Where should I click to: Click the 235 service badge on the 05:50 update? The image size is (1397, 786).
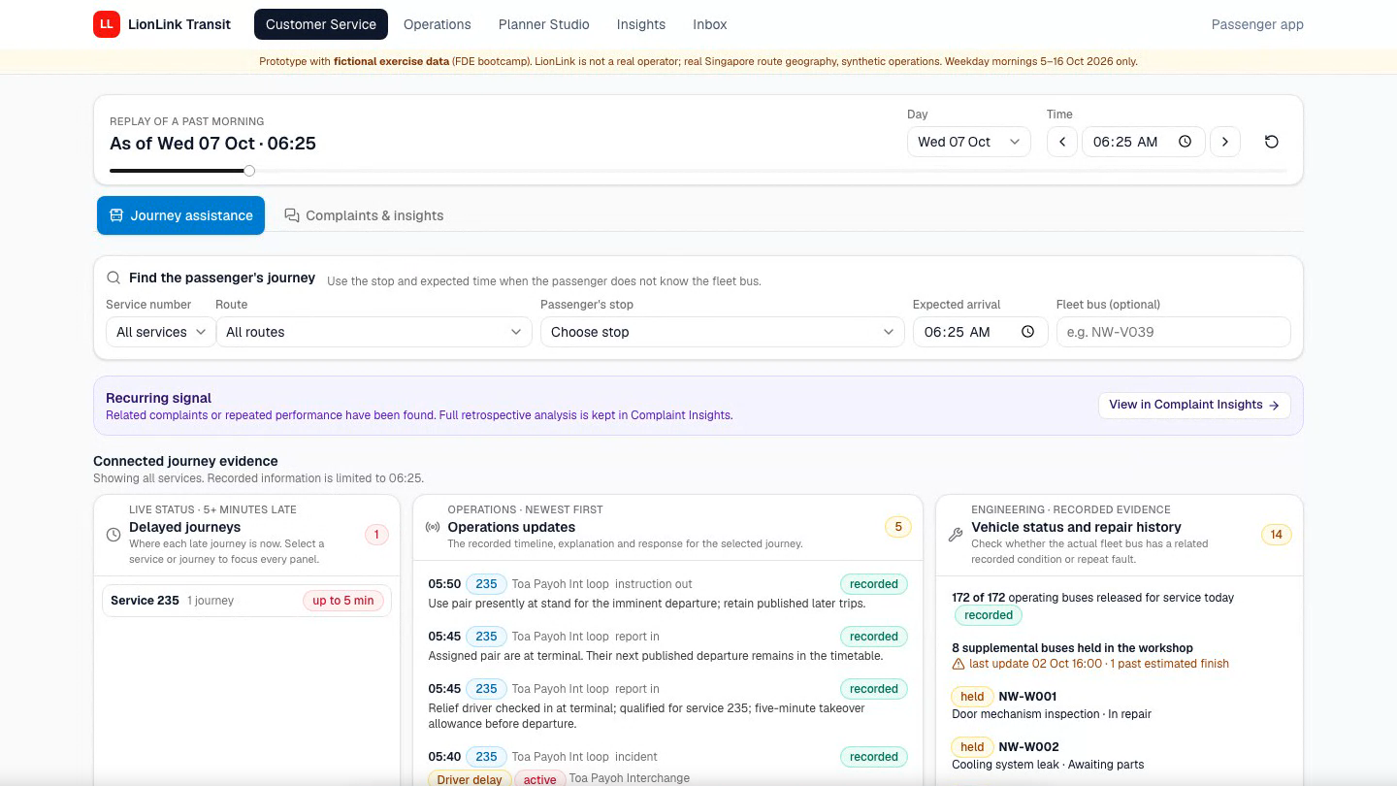click(x=486, y=584)
